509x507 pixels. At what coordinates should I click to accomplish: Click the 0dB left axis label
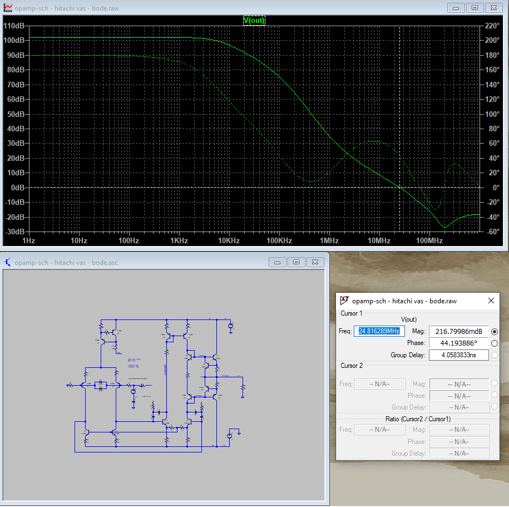click(18, 188)
